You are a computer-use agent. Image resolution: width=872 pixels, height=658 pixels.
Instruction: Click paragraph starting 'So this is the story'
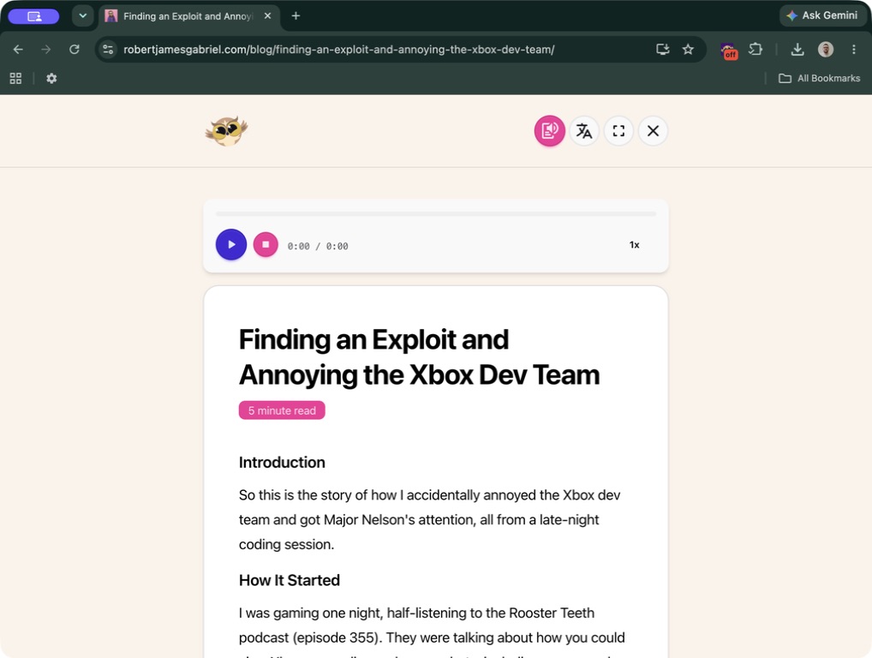coord(430,519)
